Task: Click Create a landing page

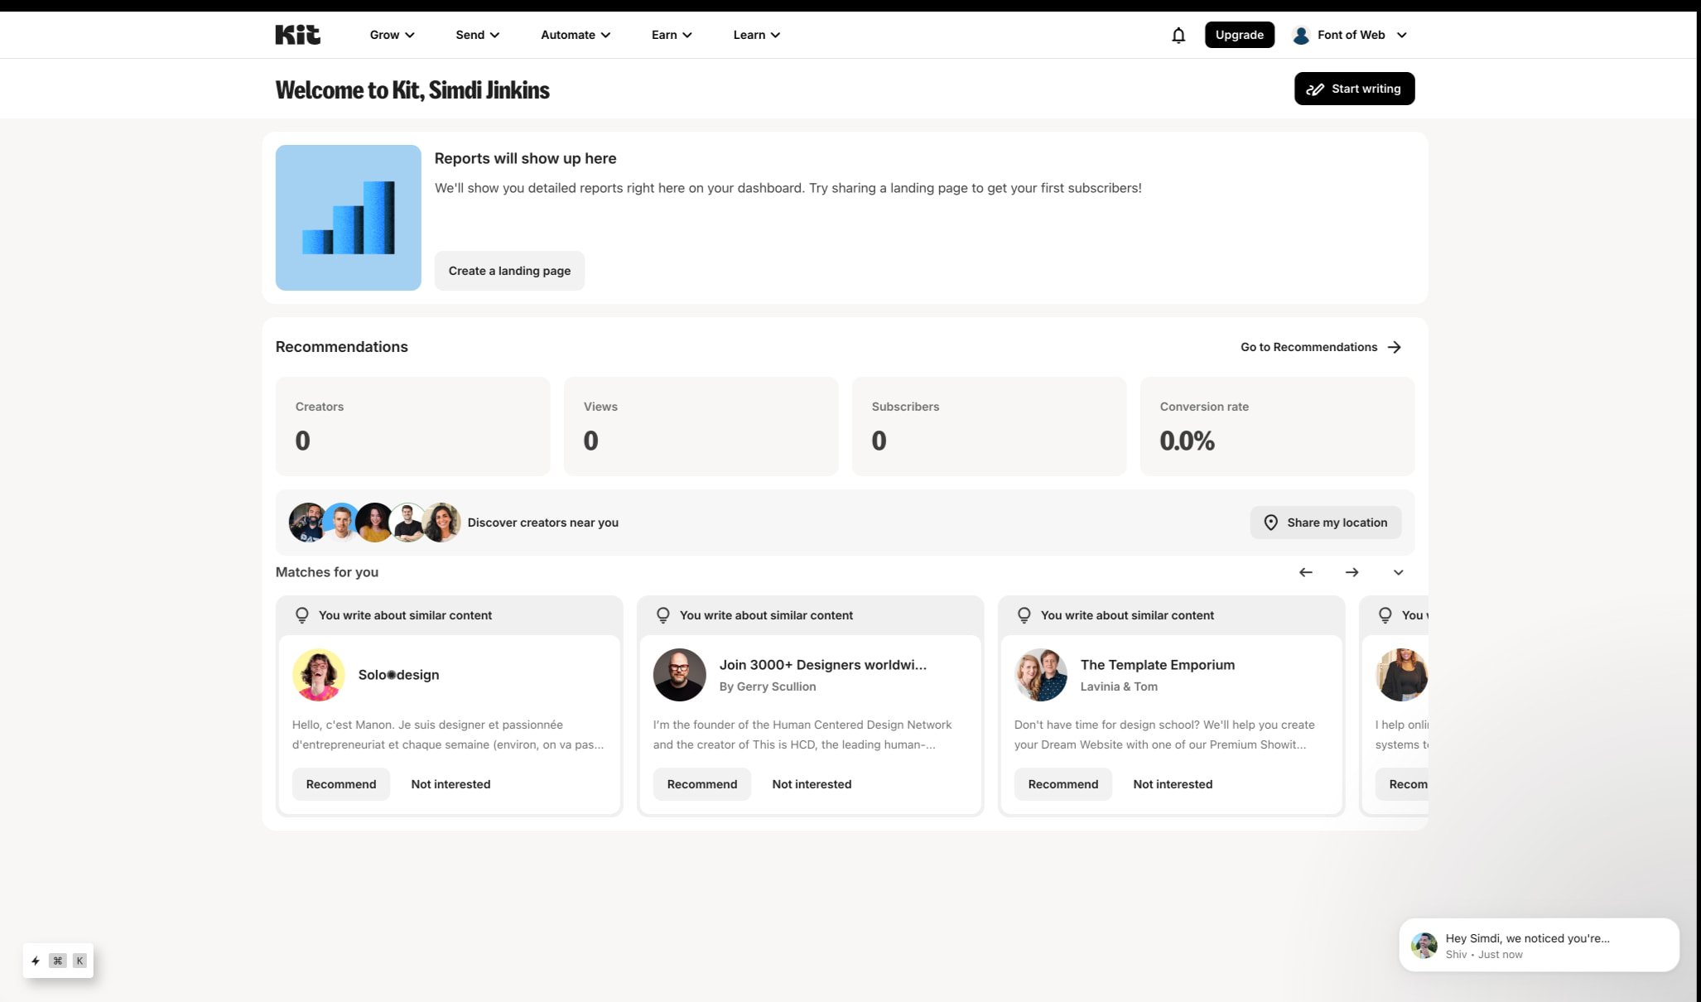Action: [x=509, y=271]
